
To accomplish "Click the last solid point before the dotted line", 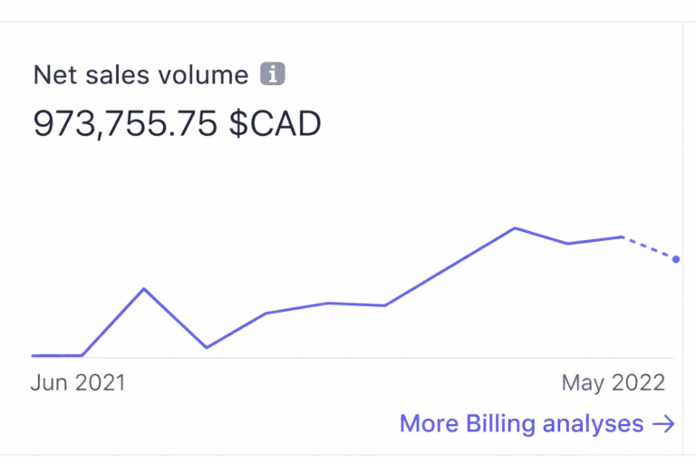I will click(x=623, y=237).
